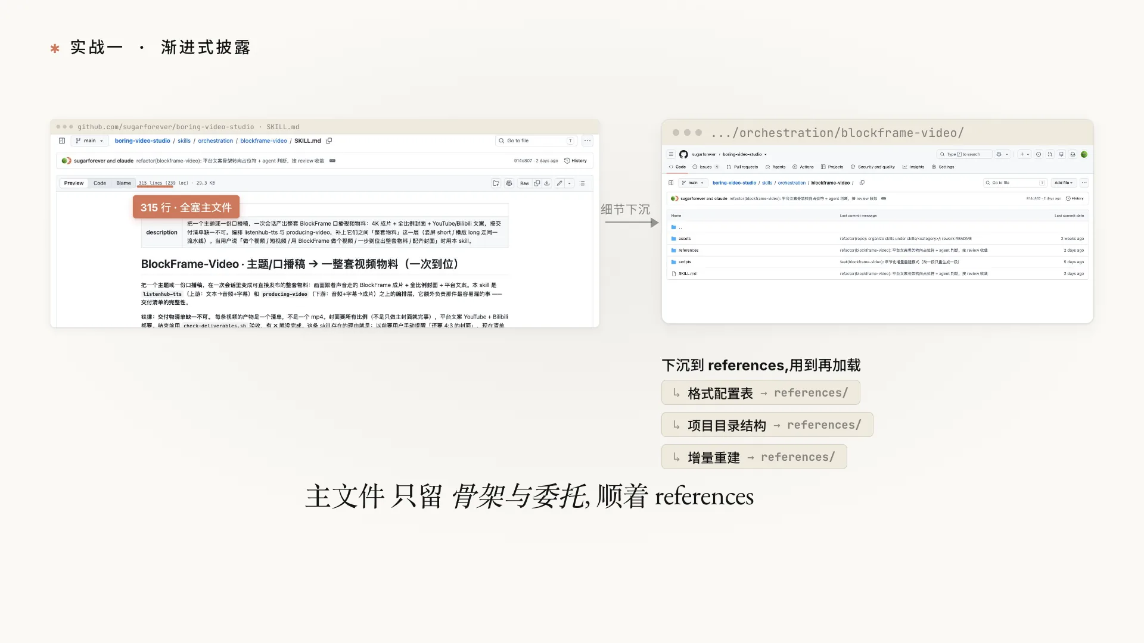Image resolution: width=1144 pixels, height=643 pixels.
Task: Open the assets folder
Action: tap(684, 239)
